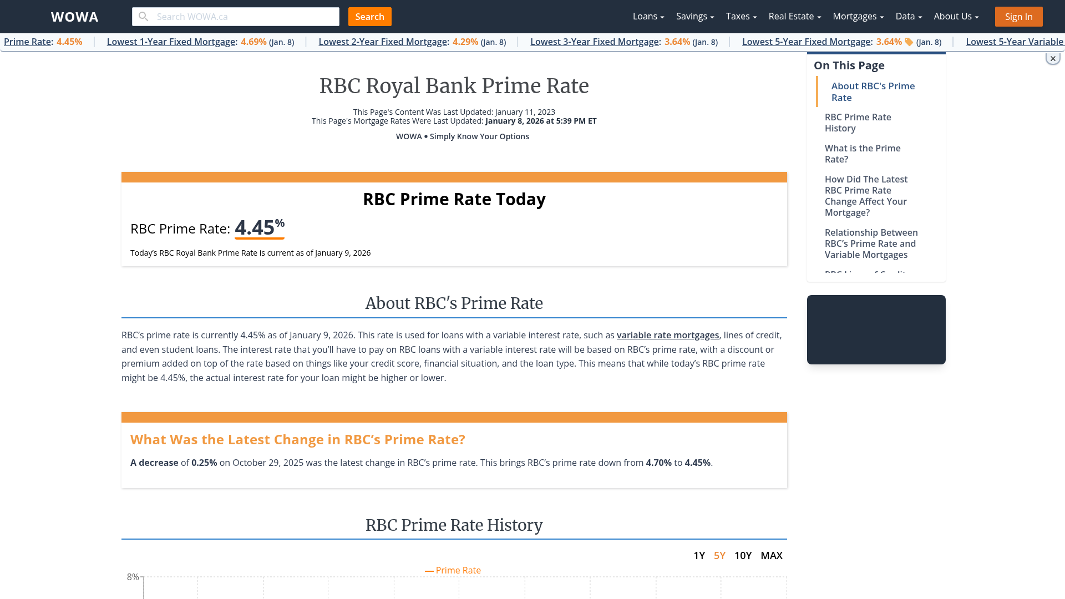Switch chart range to MAX
This screenshot has height=599, width=1065.
pyautogui.click(x=772, y=555)
